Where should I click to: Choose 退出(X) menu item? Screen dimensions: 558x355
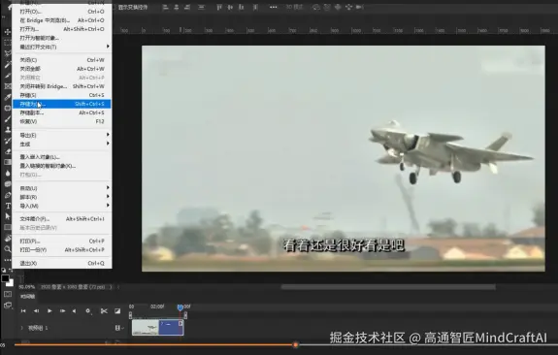tap(62, 263)
